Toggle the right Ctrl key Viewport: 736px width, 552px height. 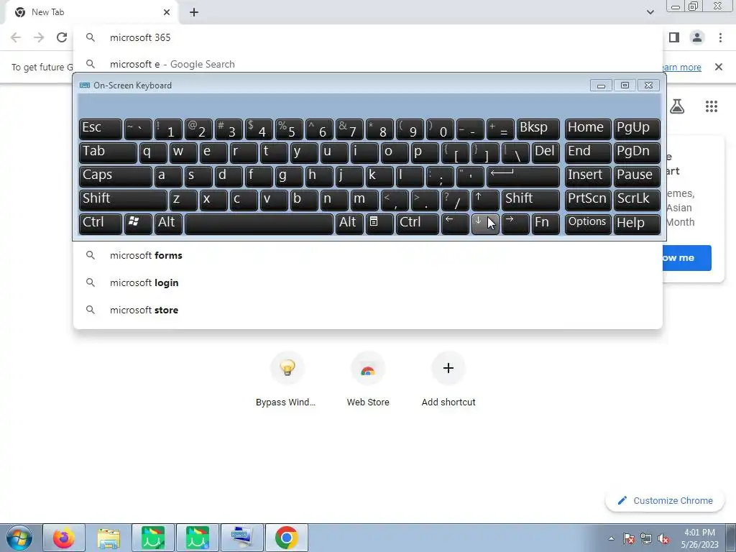pyautogui.click(x=418, y=224)
